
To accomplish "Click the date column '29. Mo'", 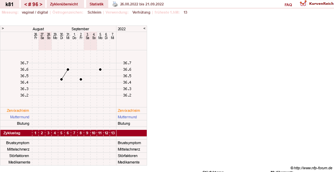I will pyautogui.click(x=55, y=36).
